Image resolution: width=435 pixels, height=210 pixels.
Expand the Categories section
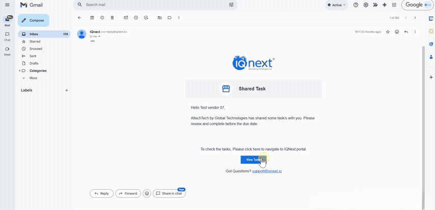click(x=20, y=71)
